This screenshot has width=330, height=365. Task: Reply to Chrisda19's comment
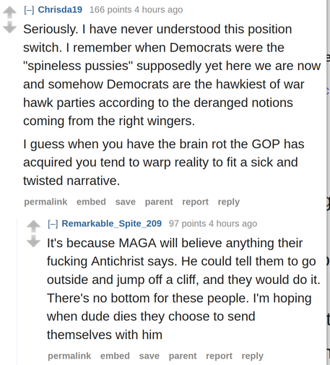coord(229,202)
